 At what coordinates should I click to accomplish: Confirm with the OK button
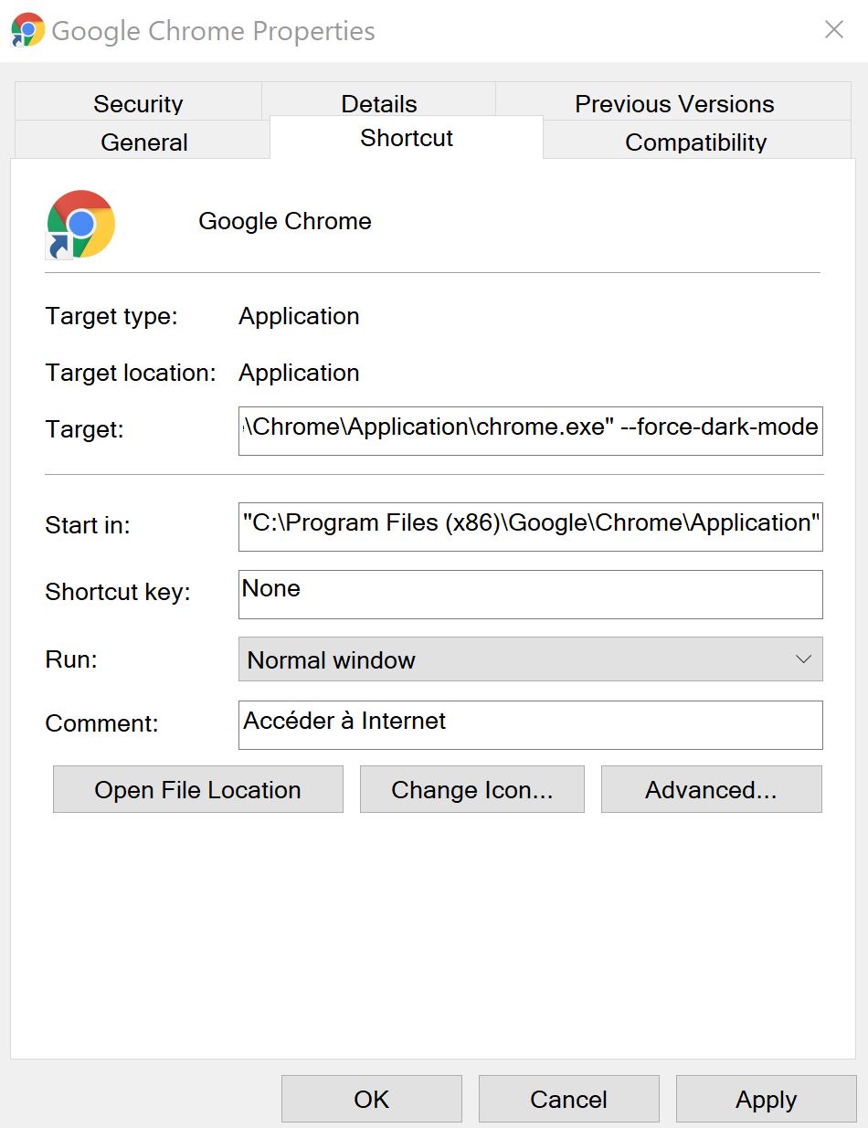tap(371, 1099)
